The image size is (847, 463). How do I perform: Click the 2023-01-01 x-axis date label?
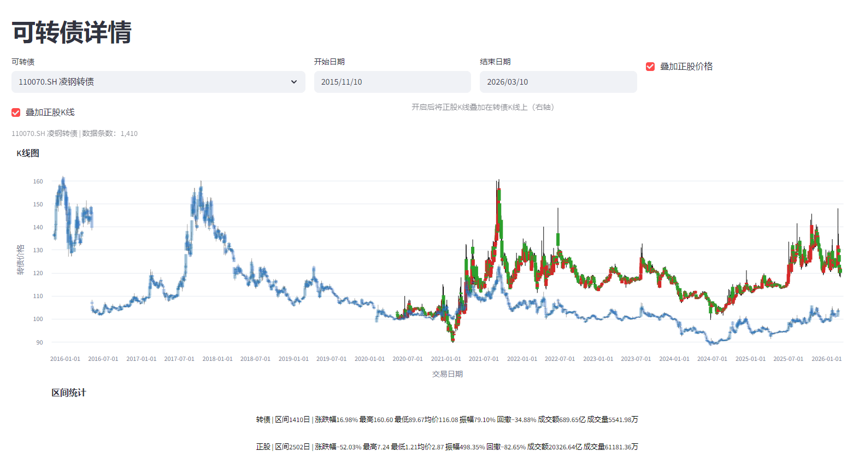(598, 359)
